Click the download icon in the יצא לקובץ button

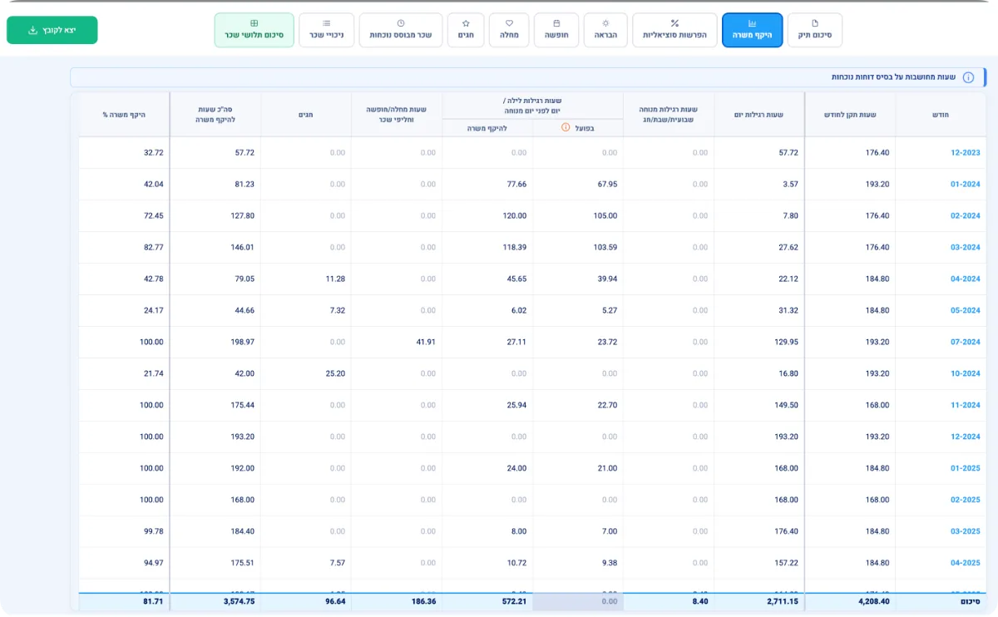(32, 30)
